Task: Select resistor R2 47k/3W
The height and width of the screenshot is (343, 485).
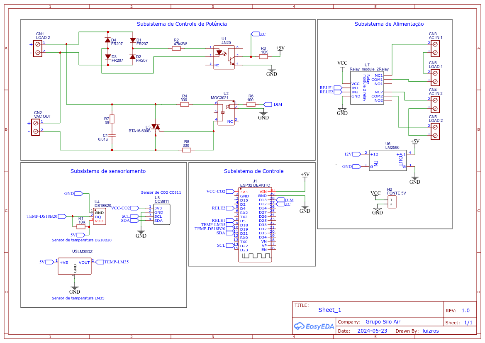Action: coord(176,49)
